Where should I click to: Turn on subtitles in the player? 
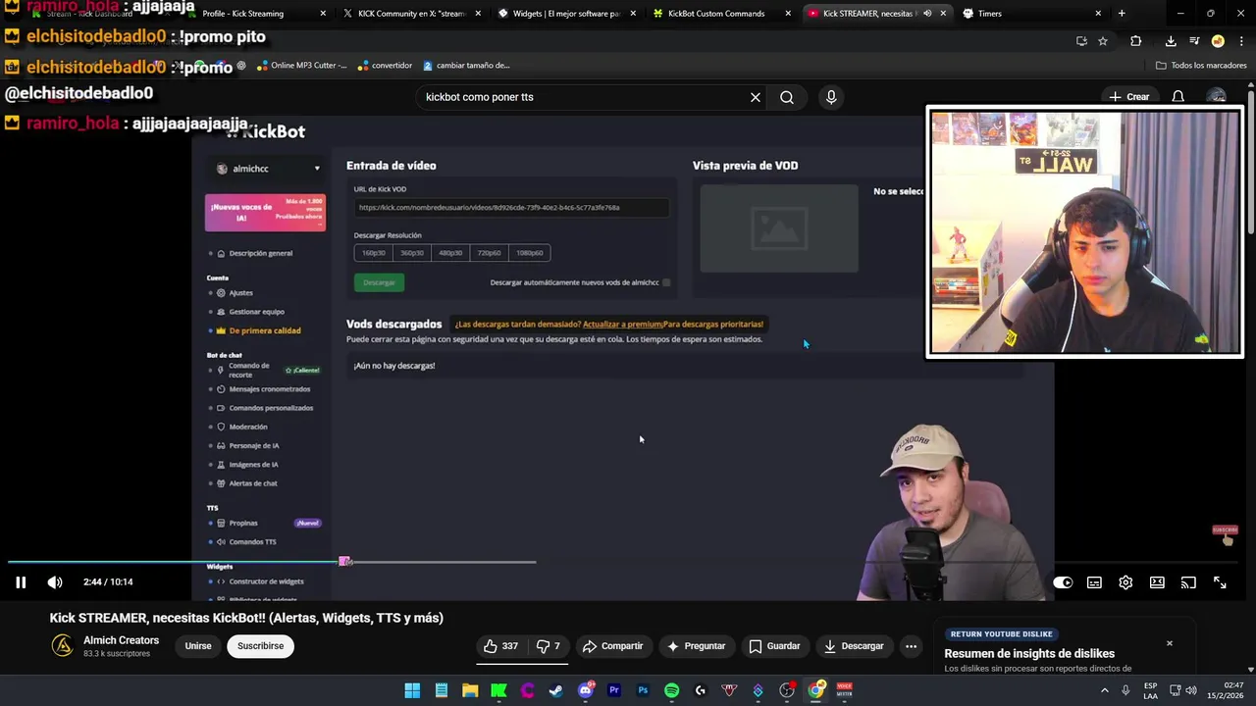click(1094, 582)
